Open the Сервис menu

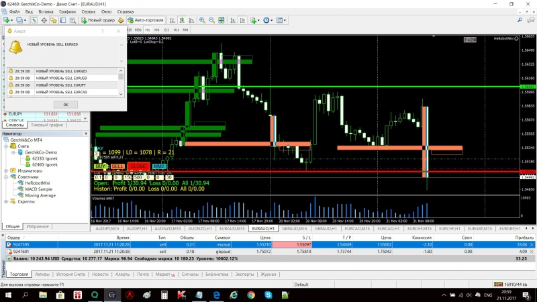tap(89, 11)
